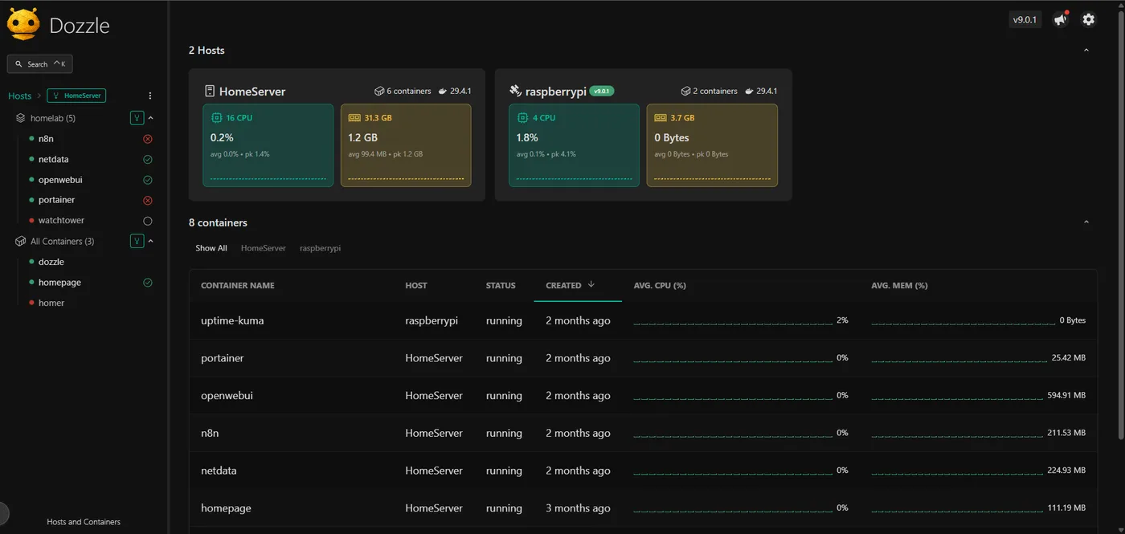1125x534 pixels.
Task: Click the merge logs icon beside homelab
Action: [x=137, y=118]
